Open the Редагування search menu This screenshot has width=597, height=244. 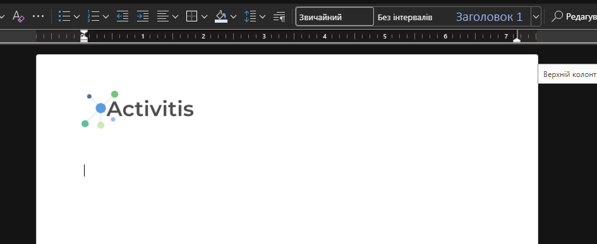[x=574, y=17]
